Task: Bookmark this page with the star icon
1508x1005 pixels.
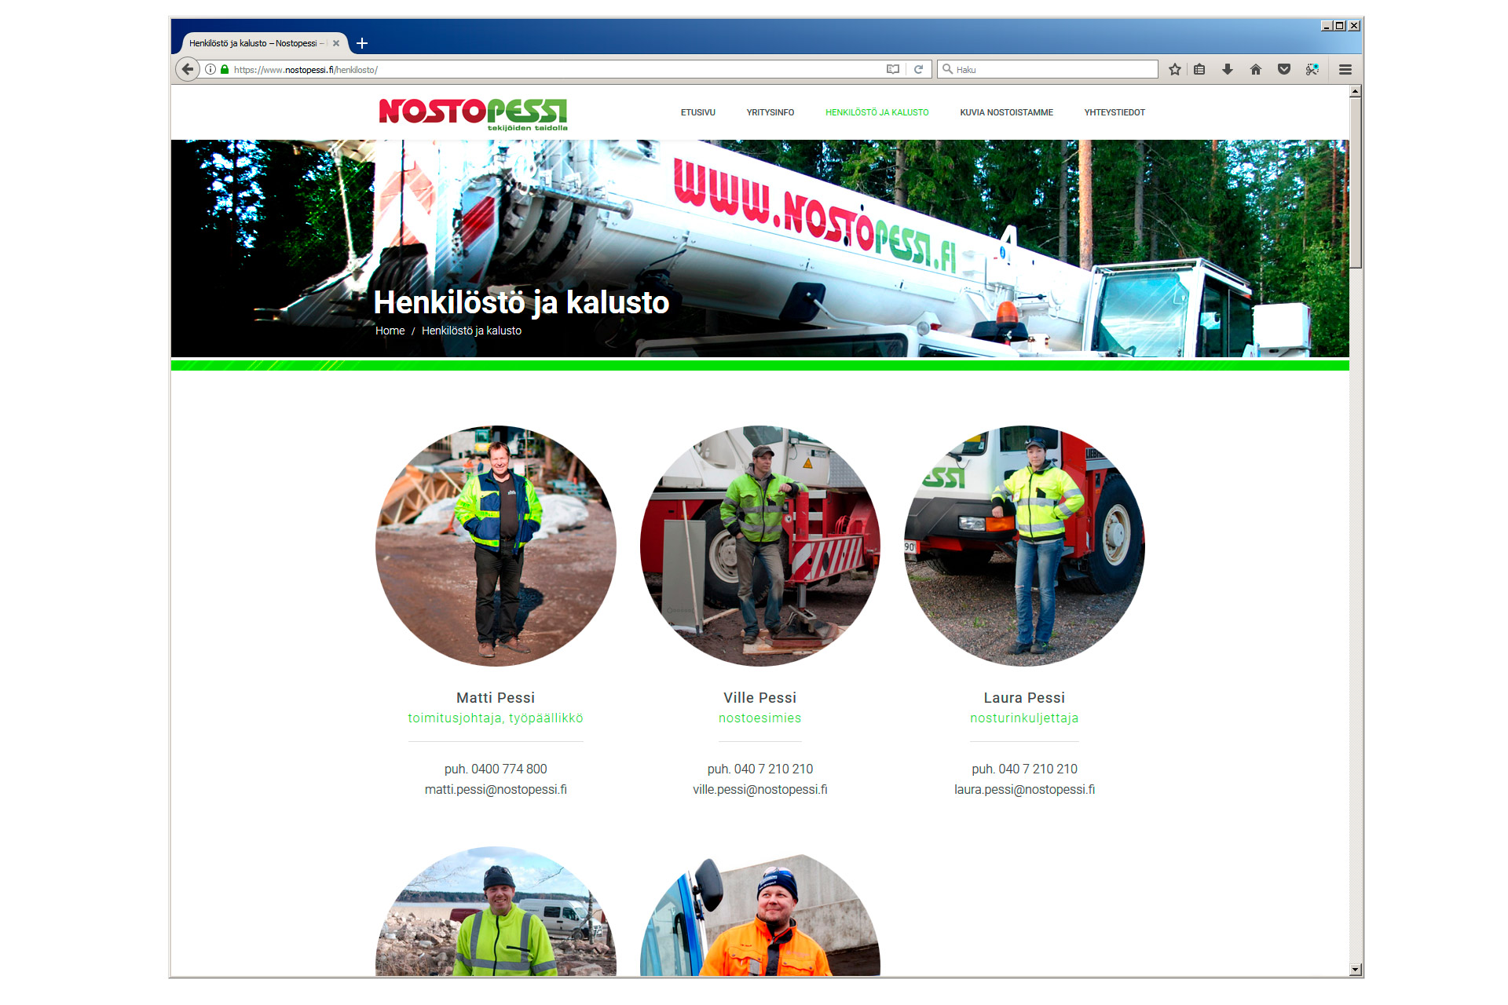Action: [x=1175, y=69]
